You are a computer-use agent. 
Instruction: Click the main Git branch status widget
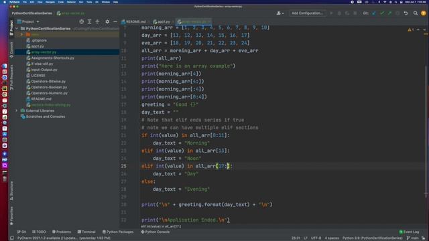pyautogui.click(x=413, y=238)
